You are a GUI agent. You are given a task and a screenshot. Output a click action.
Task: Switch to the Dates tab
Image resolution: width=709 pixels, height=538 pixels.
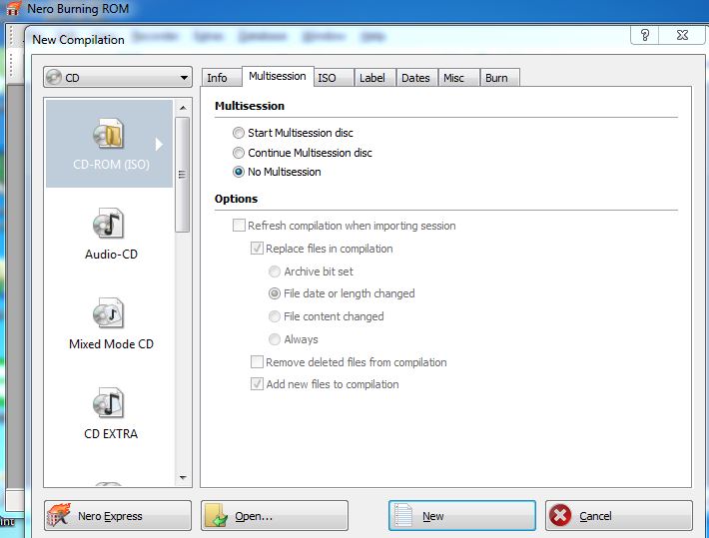click(417, 78)
